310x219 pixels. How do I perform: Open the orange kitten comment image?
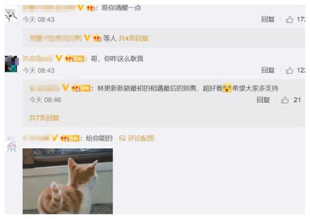(x=68, y=181)
